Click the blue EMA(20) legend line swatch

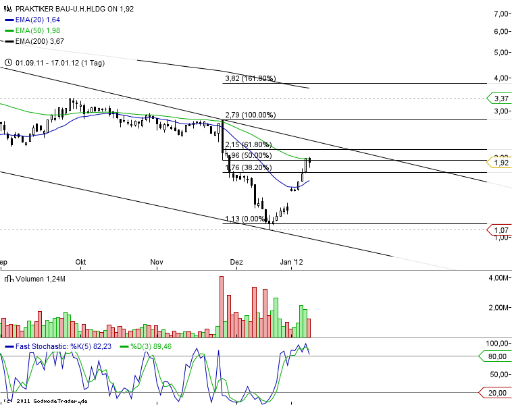pos(9,20)
